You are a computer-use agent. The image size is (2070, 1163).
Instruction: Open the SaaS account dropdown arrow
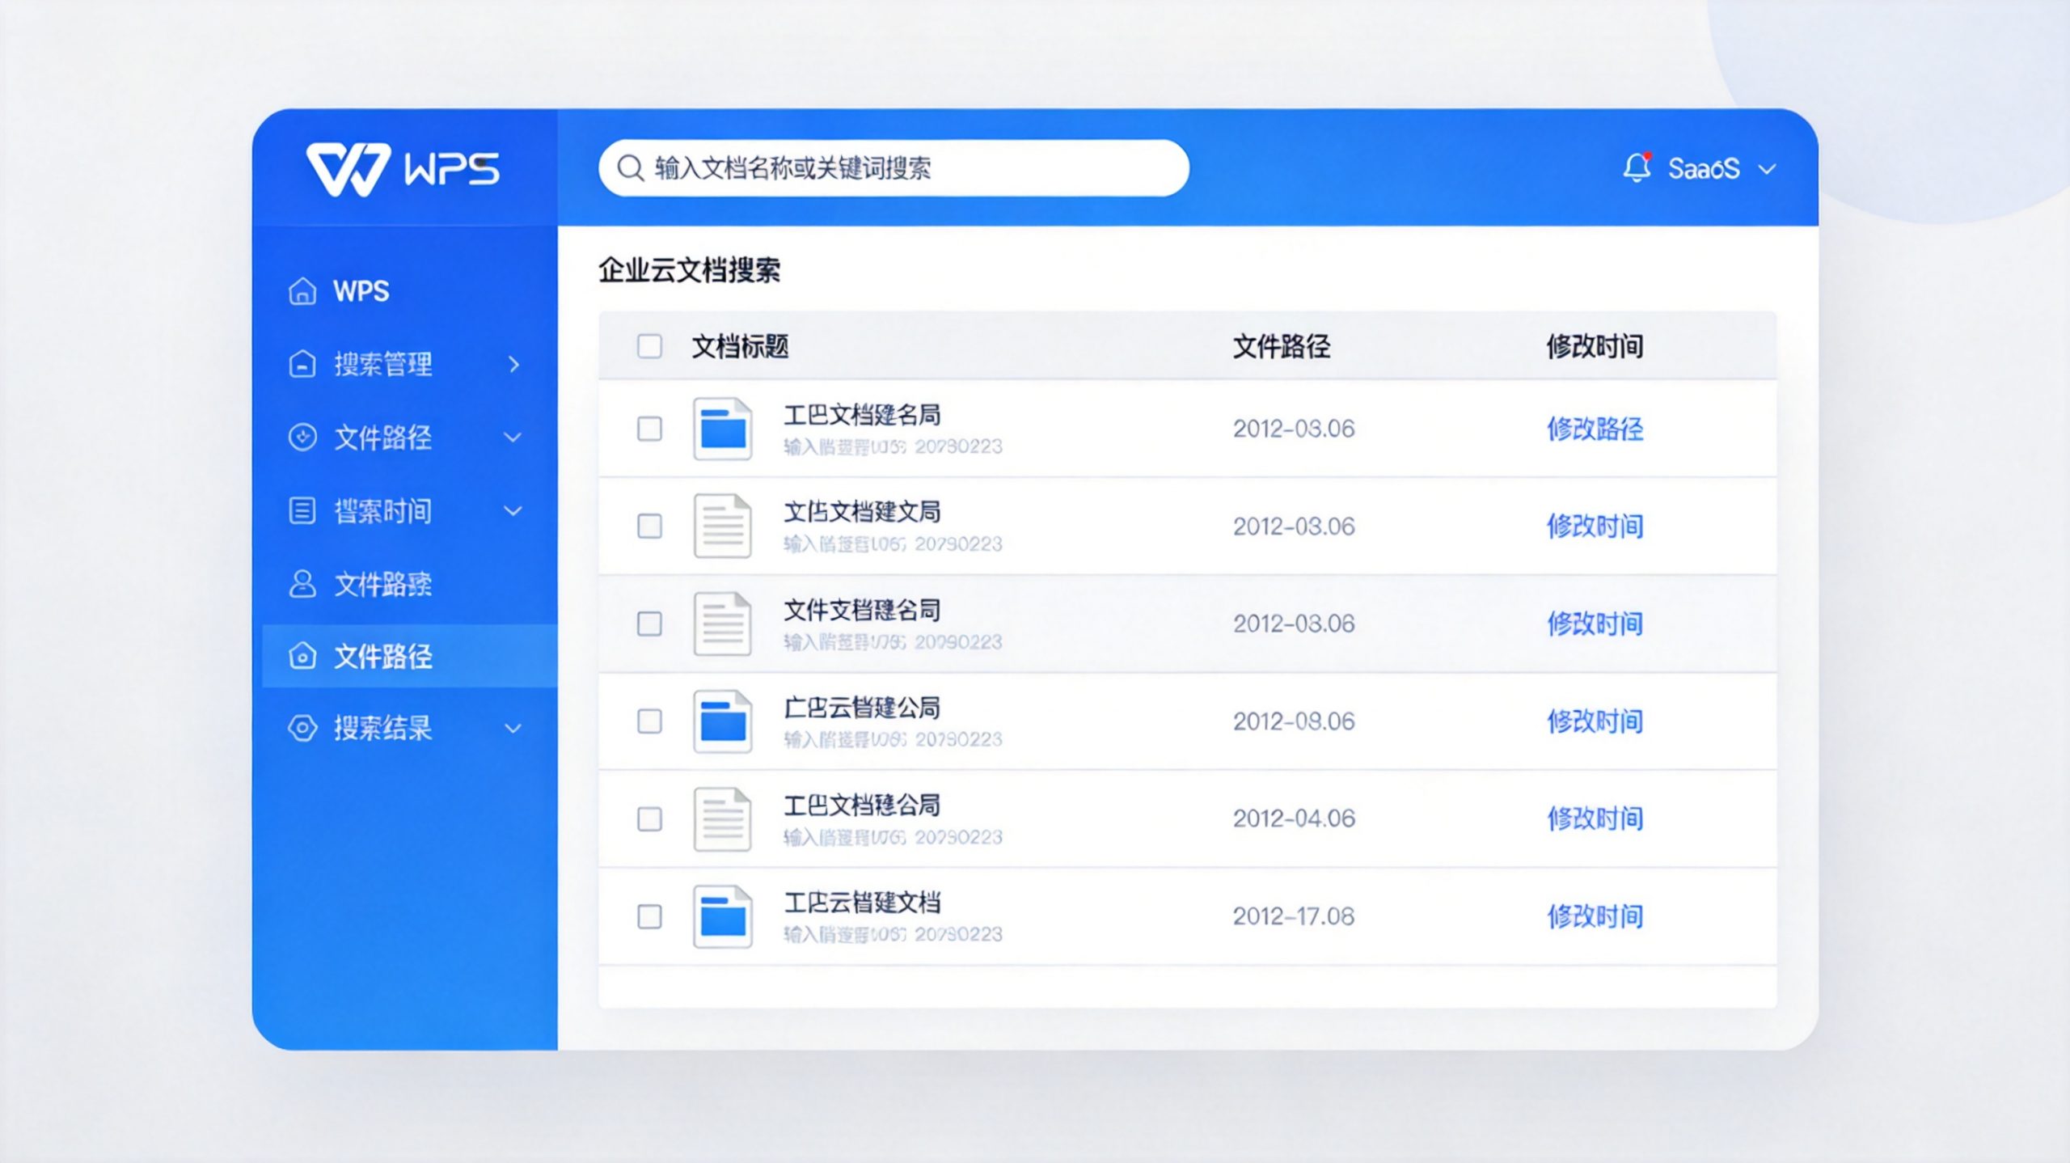1768,169
